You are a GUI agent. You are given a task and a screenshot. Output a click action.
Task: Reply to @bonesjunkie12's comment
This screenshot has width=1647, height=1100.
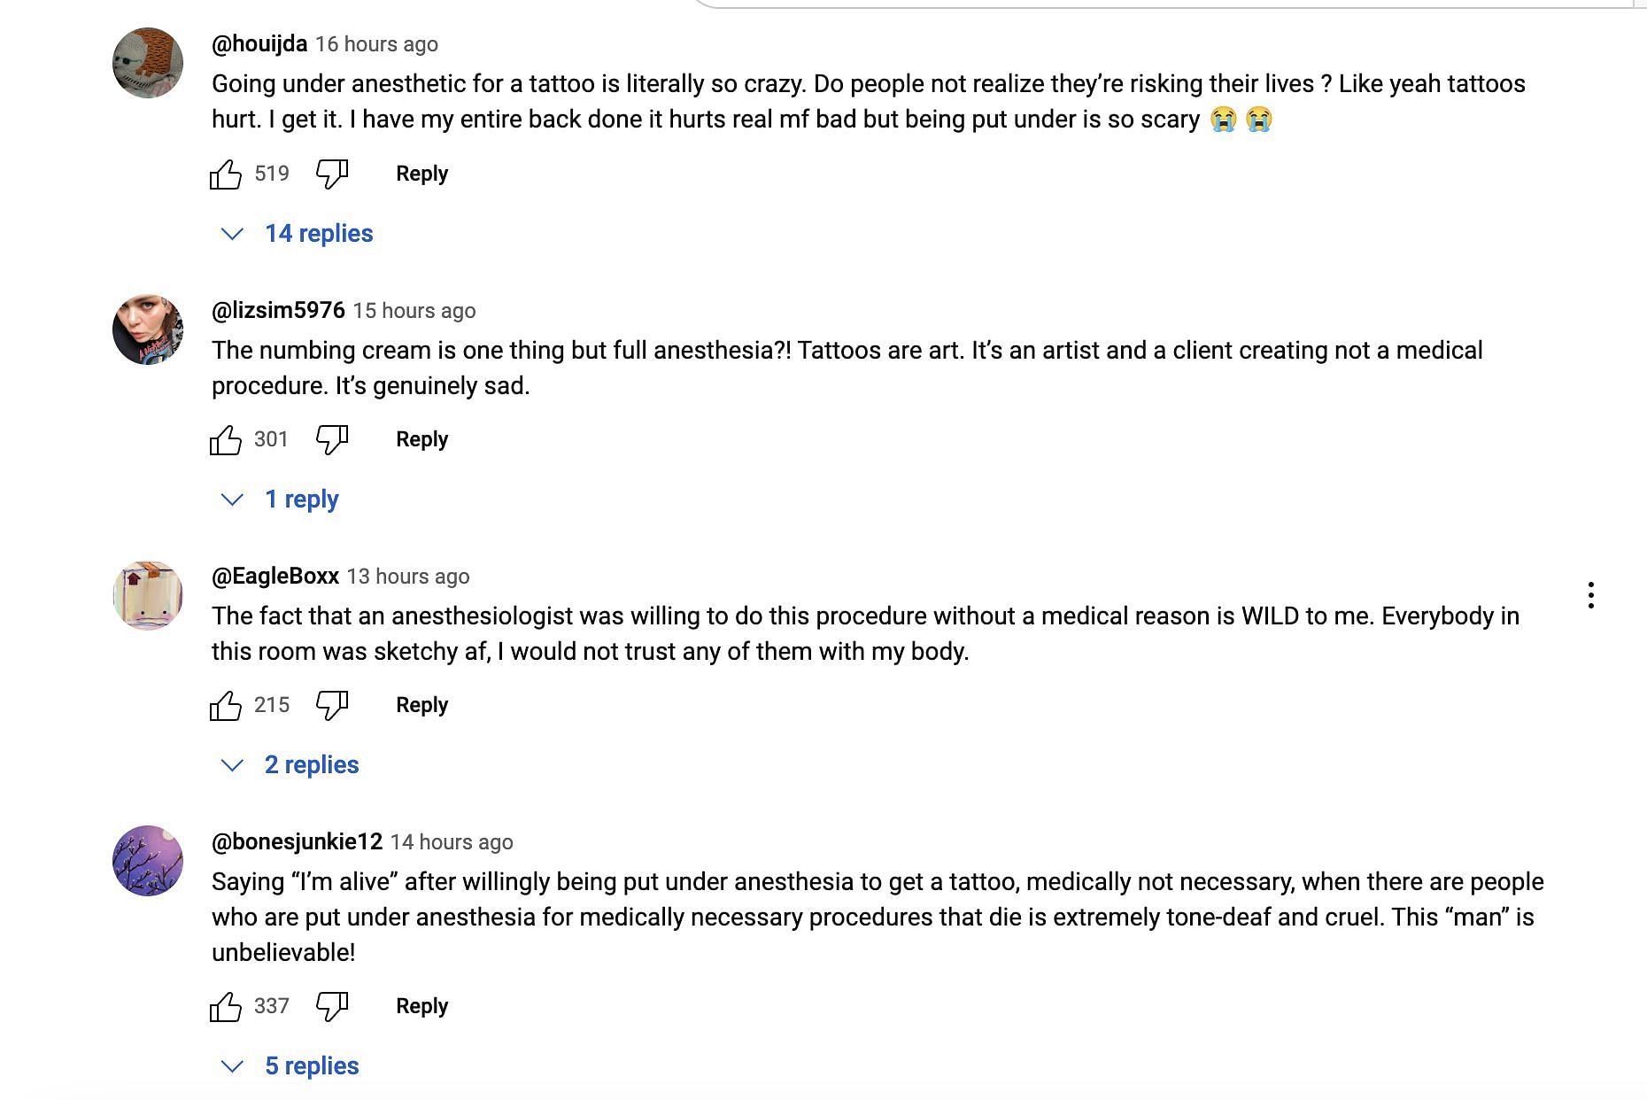(x=421, y=1006)
